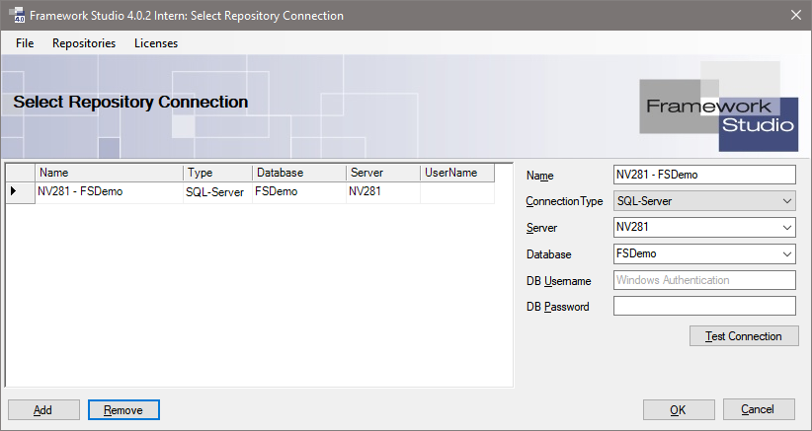The image size is (812, 431).
Task: Select the 'NV281 - FSDemo' name cell
Action: pos(109,192)
